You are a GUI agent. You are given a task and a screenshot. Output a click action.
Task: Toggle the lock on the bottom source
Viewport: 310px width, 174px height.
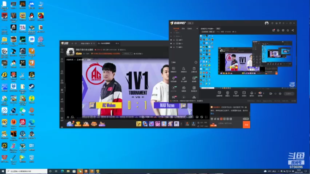pyautogui.click(x=174, y=47)
